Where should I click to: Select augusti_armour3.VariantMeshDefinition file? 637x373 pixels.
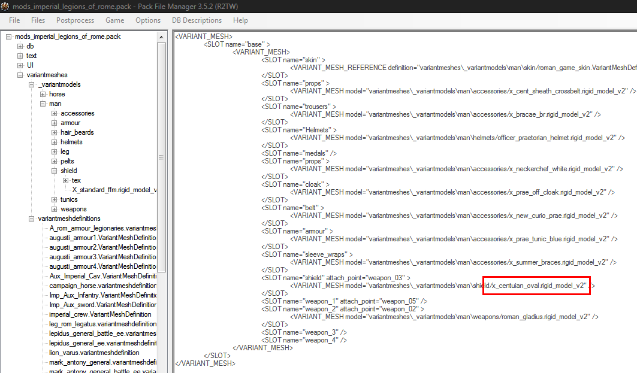[x=103, y=257]
